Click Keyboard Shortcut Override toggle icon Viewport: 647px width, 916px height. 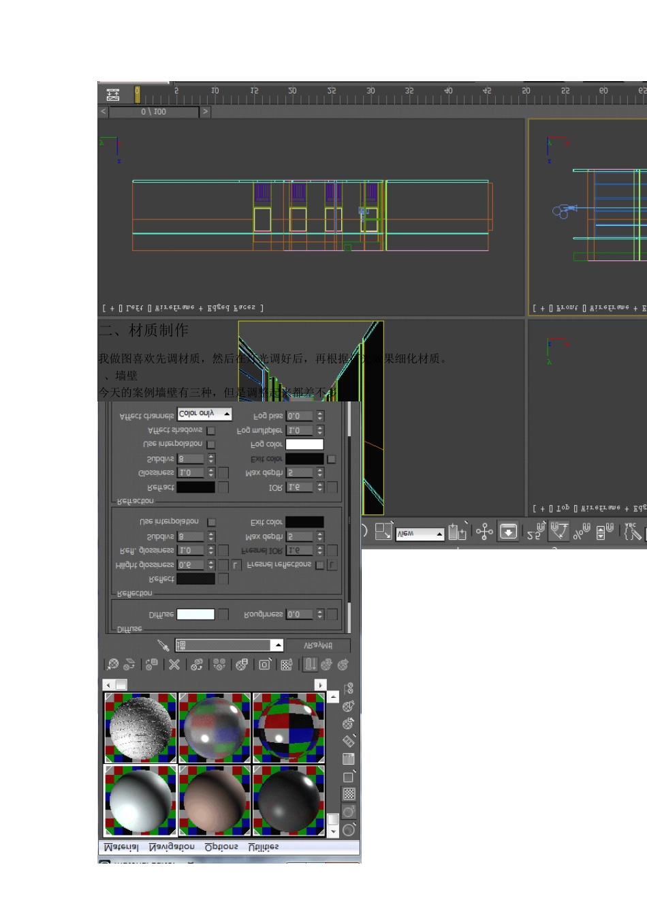(508, 532)
